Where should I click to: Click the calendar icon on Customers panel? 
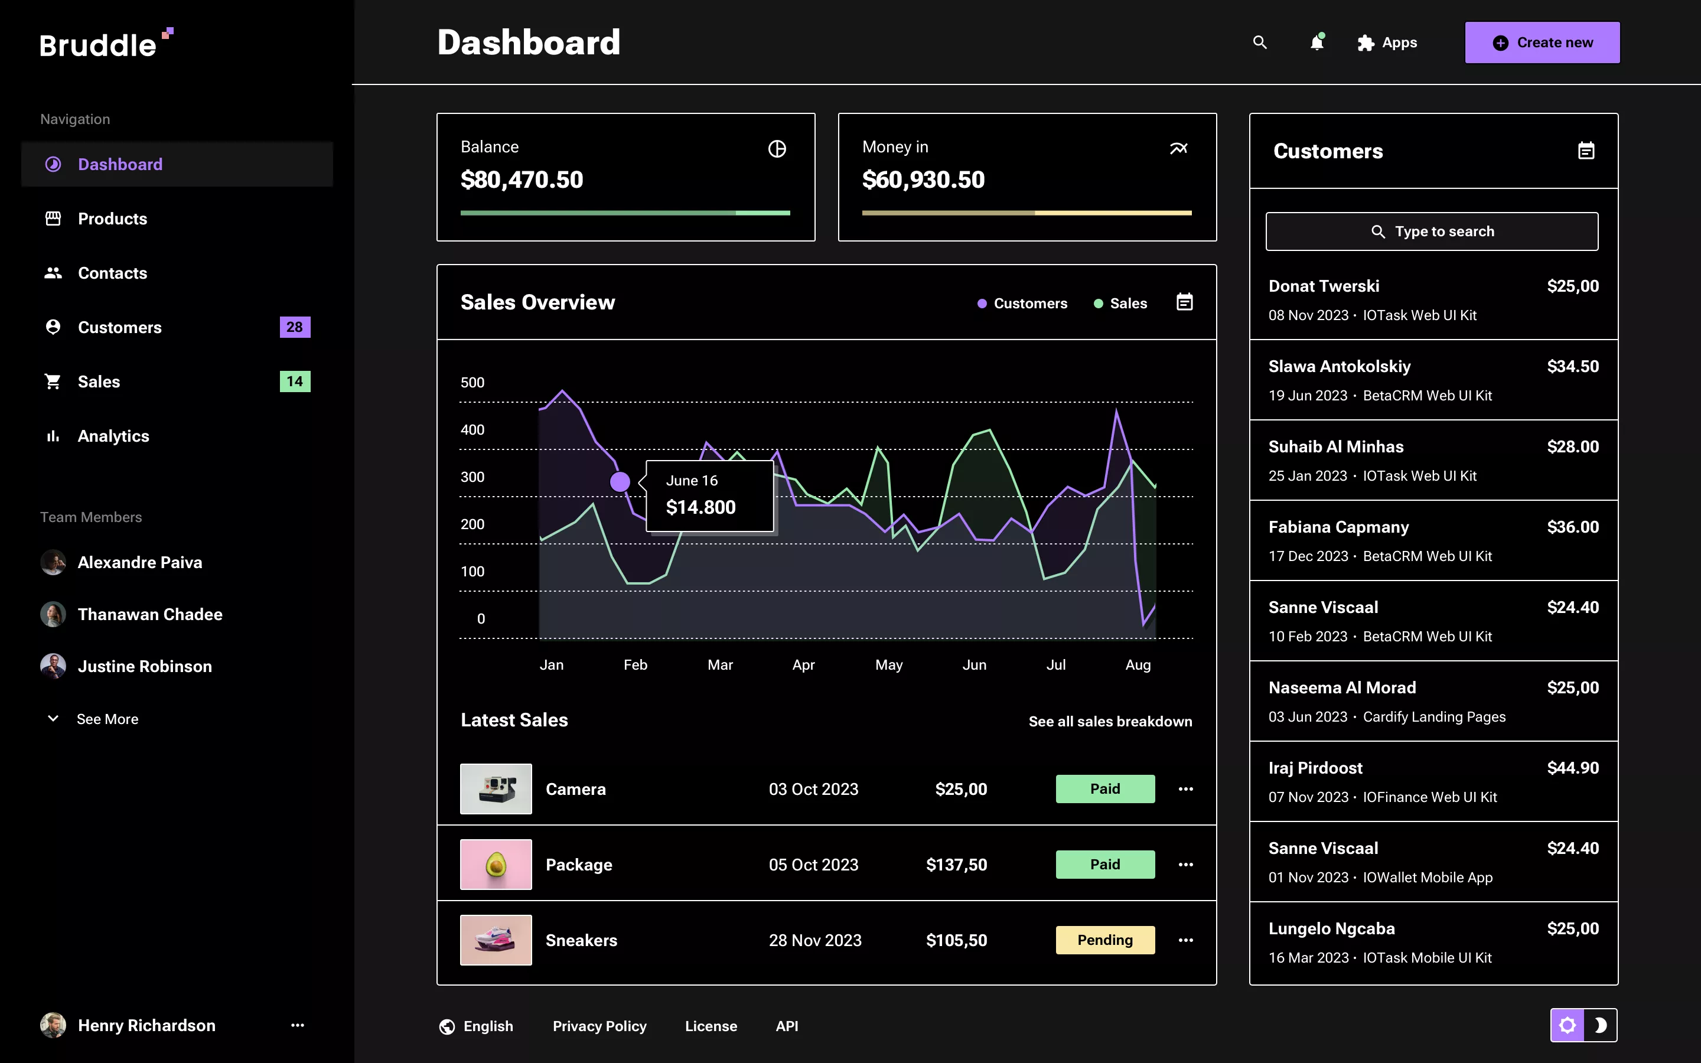(x=1587, y=150)
